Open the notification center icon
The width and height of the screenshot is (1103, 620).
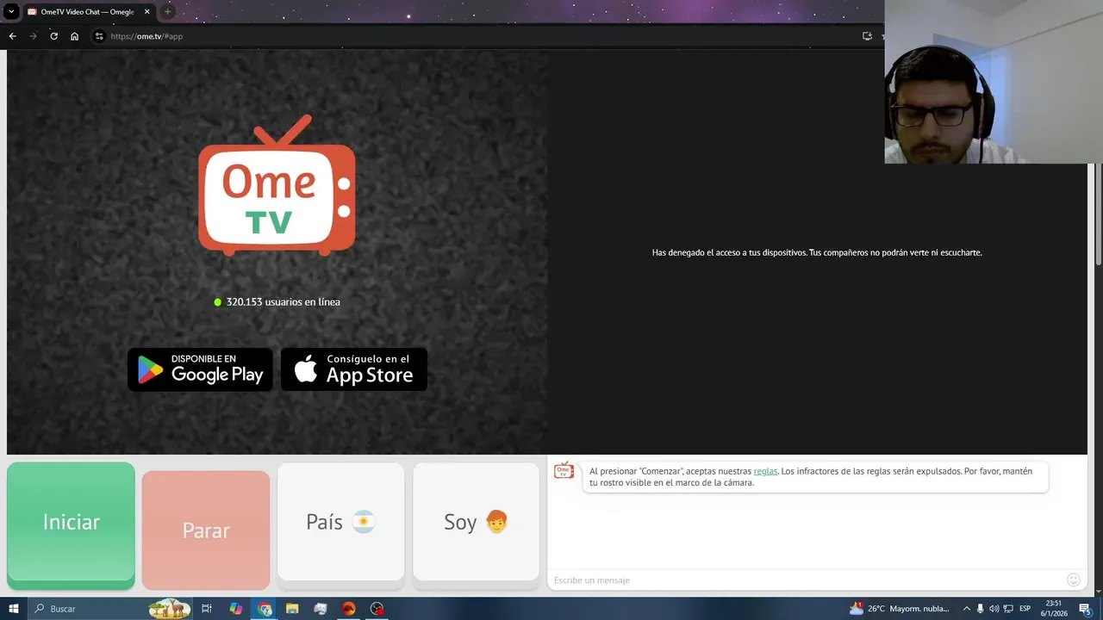(x=1085, y=609)
